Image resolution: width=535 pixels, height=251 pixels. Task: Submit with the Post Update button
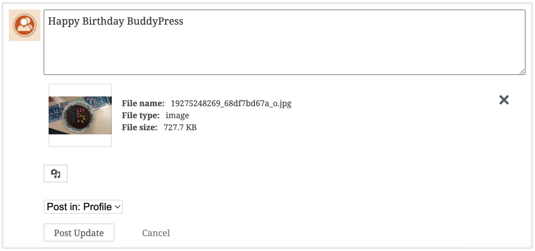click(79, 233)
